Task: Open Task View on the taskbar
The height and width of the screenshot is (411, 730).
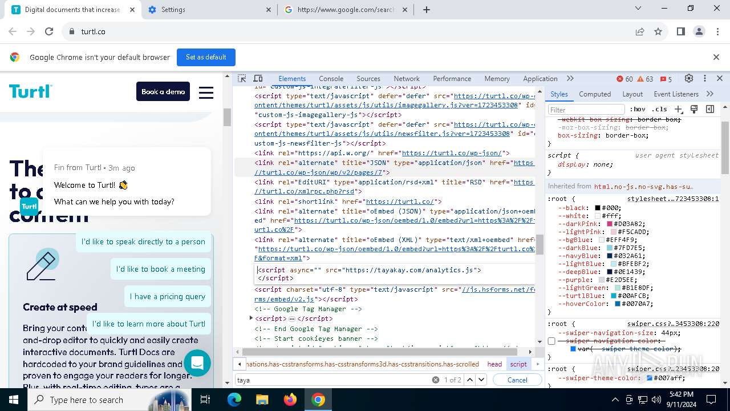Action: (x=205, y=400)
